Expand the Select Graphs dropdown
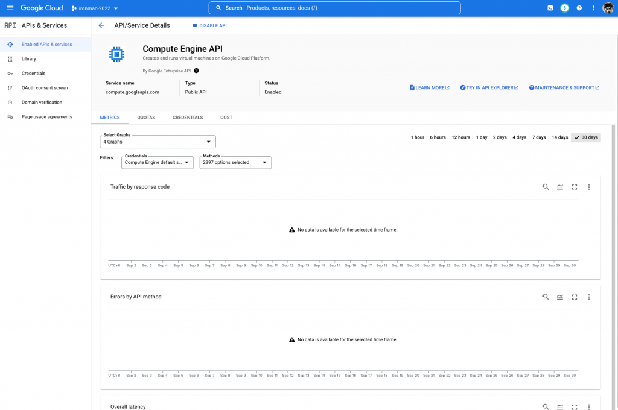This screenshot has width=618, height=410. click(x=158, y=142)
